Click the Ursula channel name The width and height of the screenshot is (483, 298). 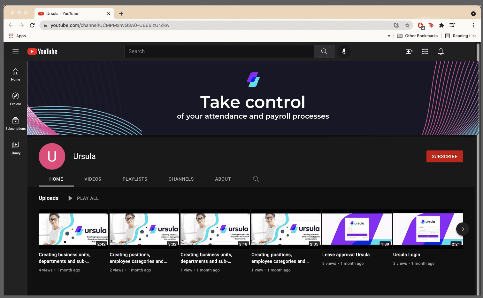click(x=84, y=156)
